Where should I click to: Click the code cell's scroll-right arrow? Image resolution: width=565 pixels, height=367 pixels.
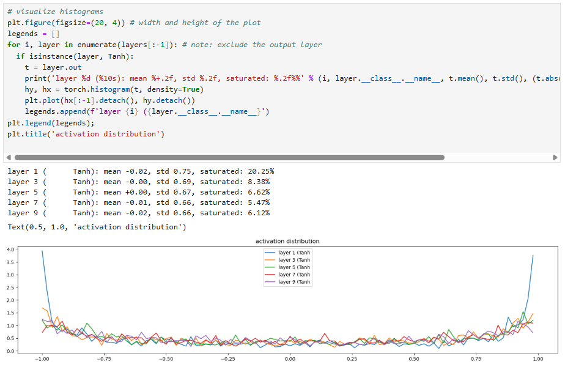coord(555,157)
